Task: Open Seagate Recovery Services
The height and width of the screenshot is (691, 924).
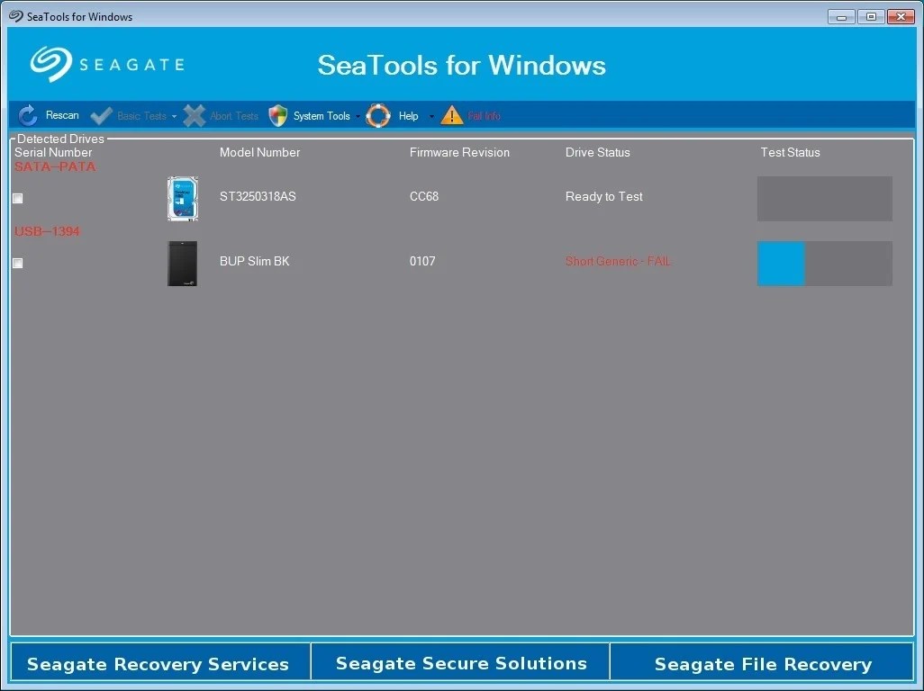Action: 159,663
